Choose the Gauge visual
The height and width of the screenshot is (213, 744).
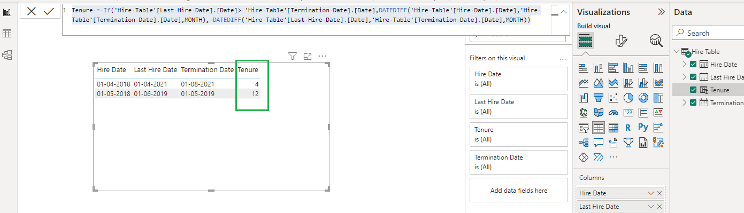click(x=613, y=113)
